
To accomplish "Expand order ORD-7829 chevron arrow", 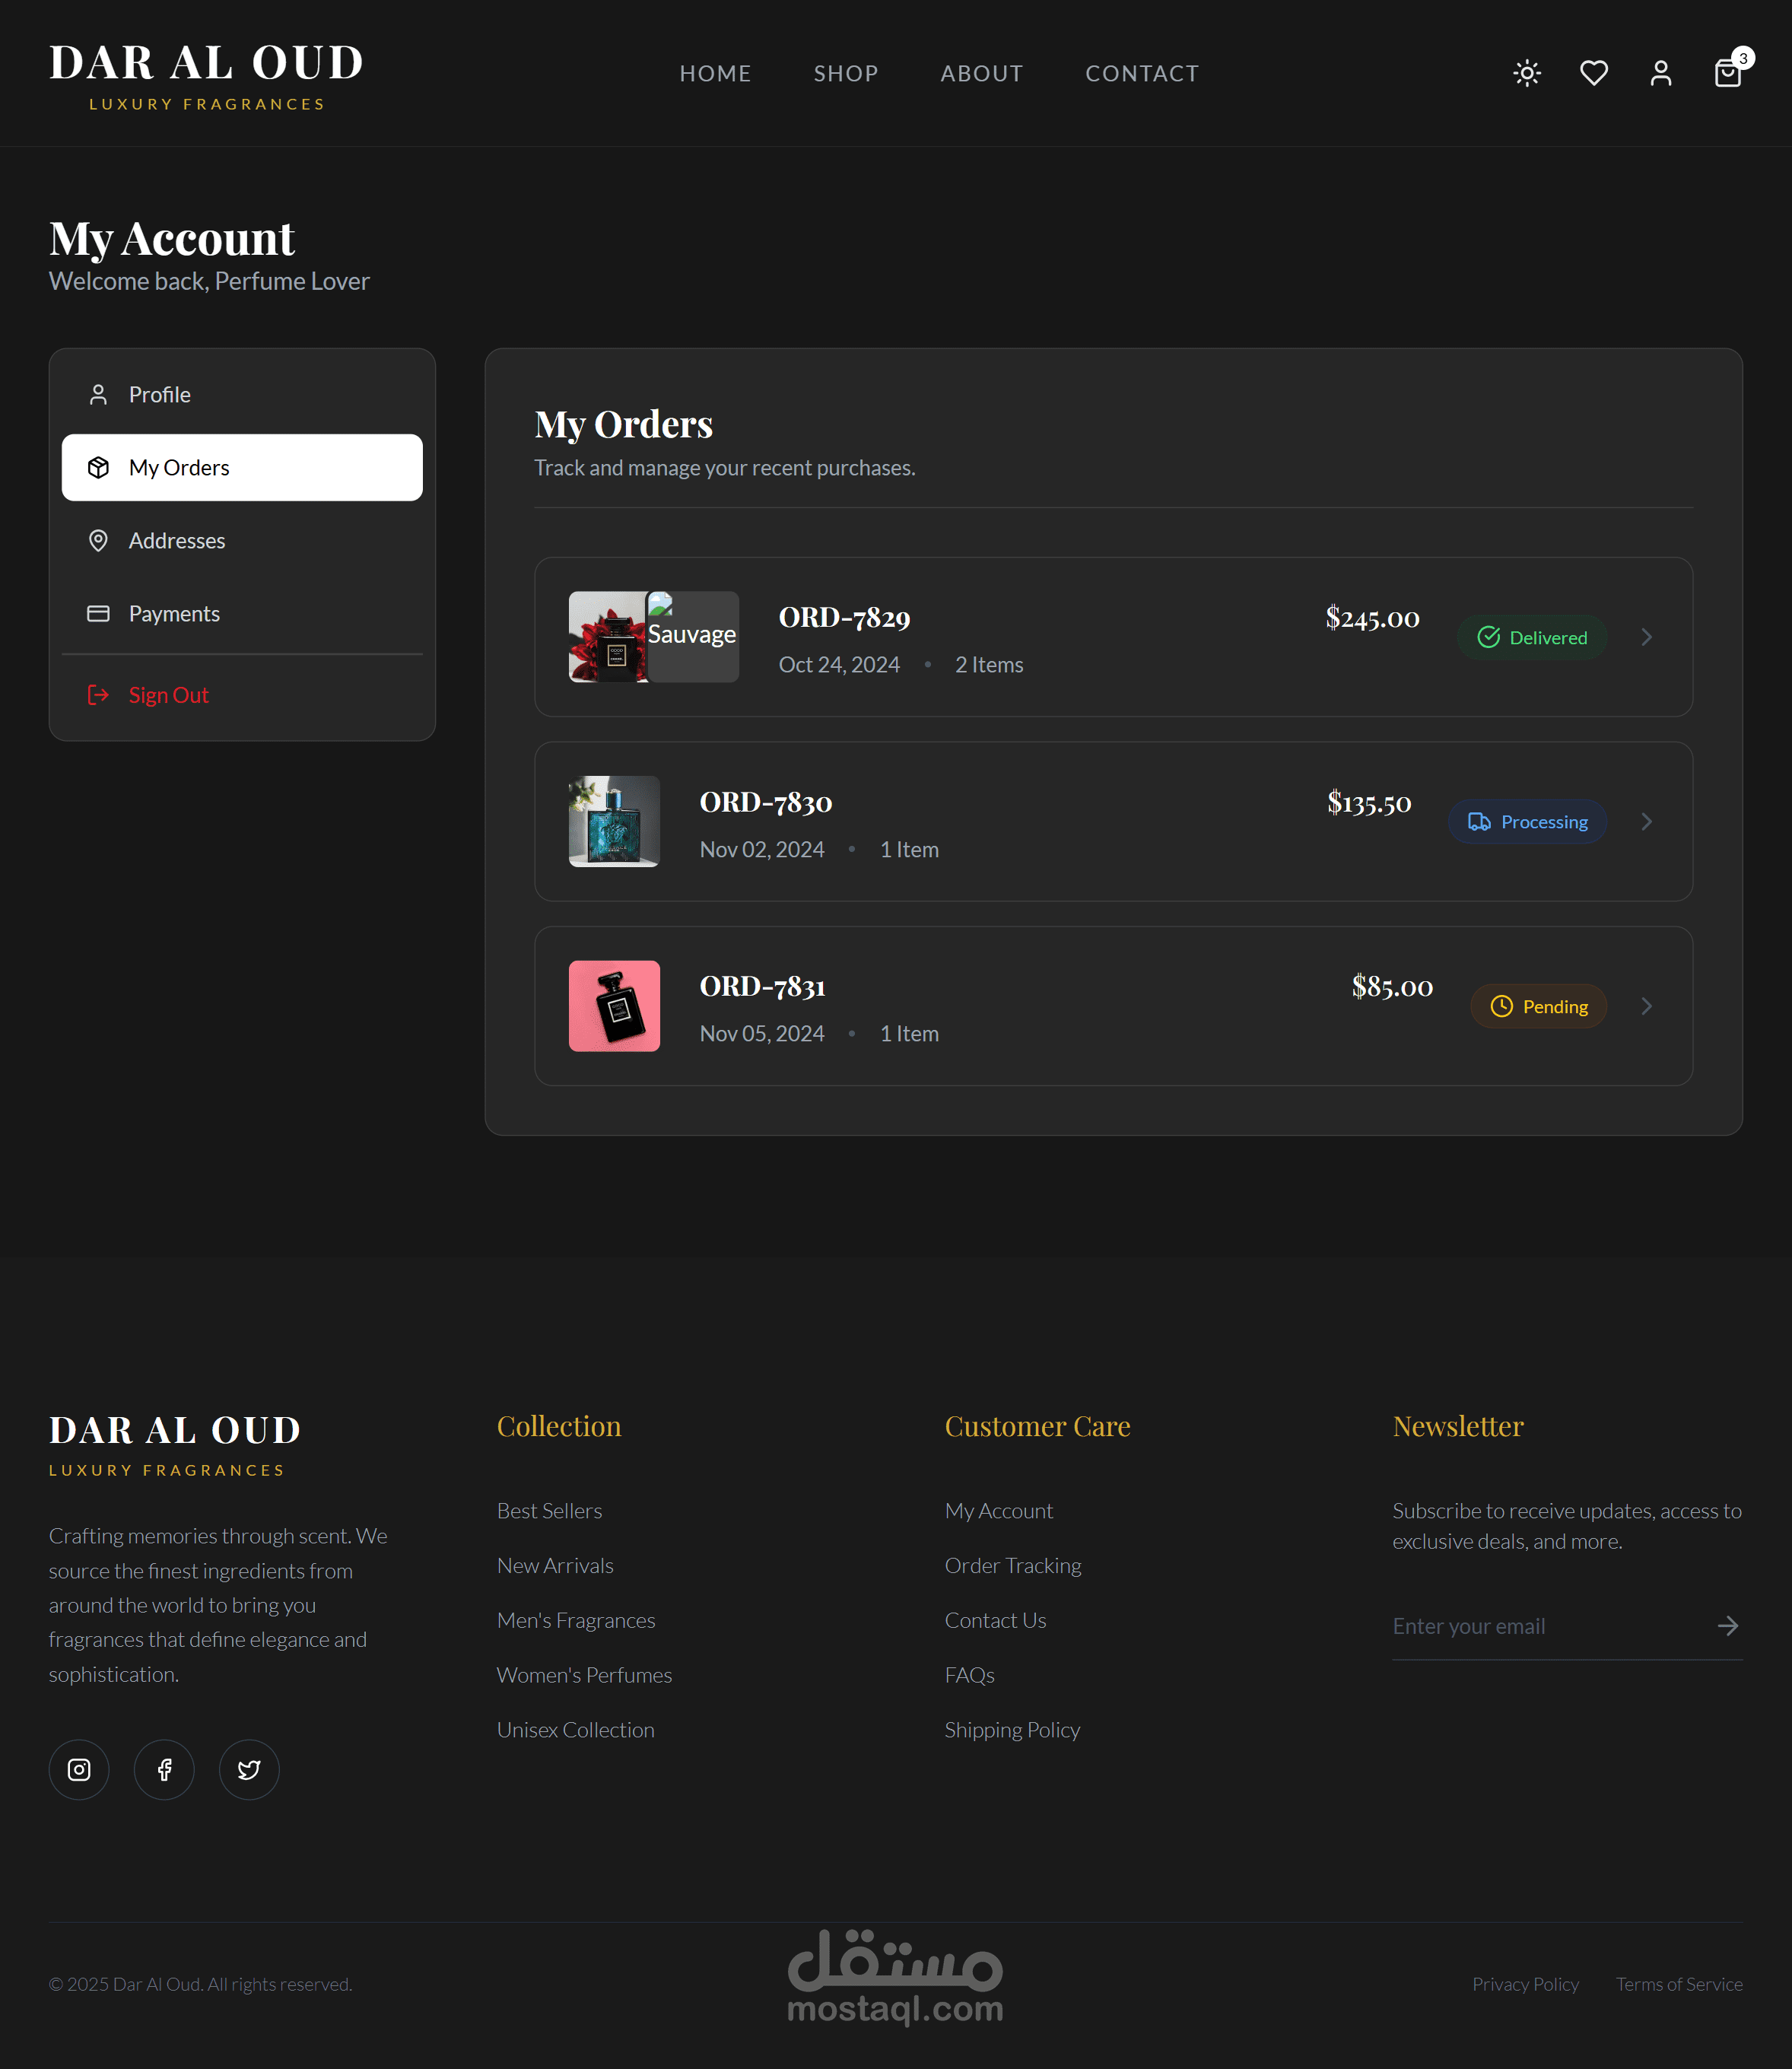I will pos(1646,637).
